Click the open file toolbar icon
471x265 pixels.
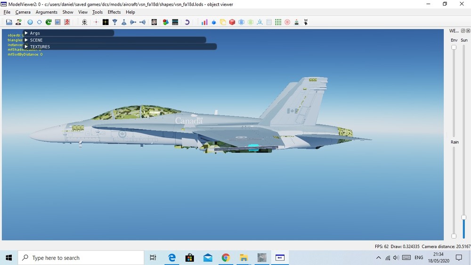point(9,22)
